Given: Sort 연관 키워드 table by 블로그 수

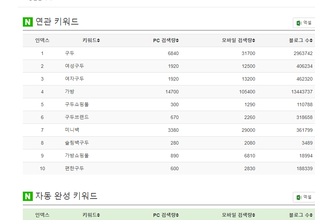Looking at the screenshot, I should coord(301,40).
